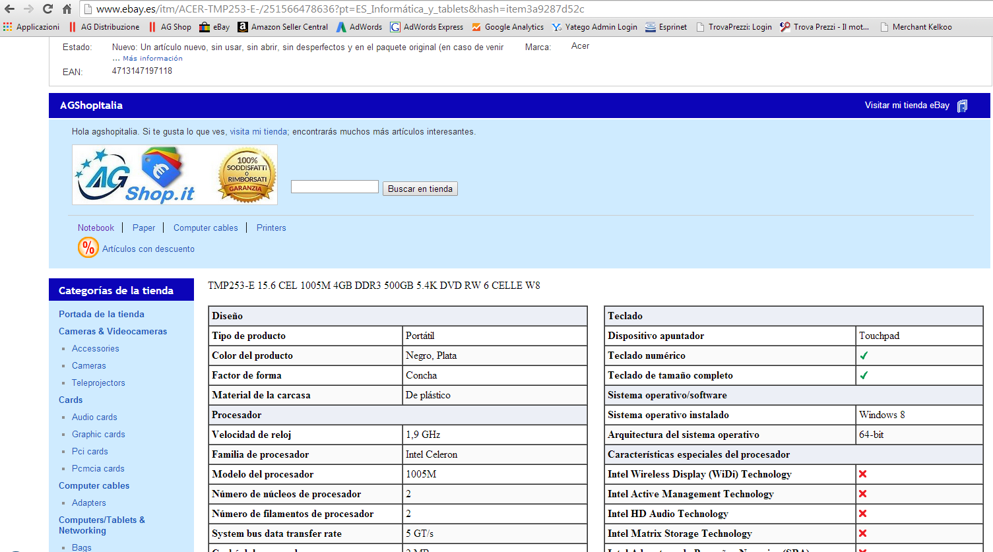The height and width of the screenshot is (552, 993).
Task: Open Cameras & Videocameras category in sidebar
Action: tap(113, 331)
